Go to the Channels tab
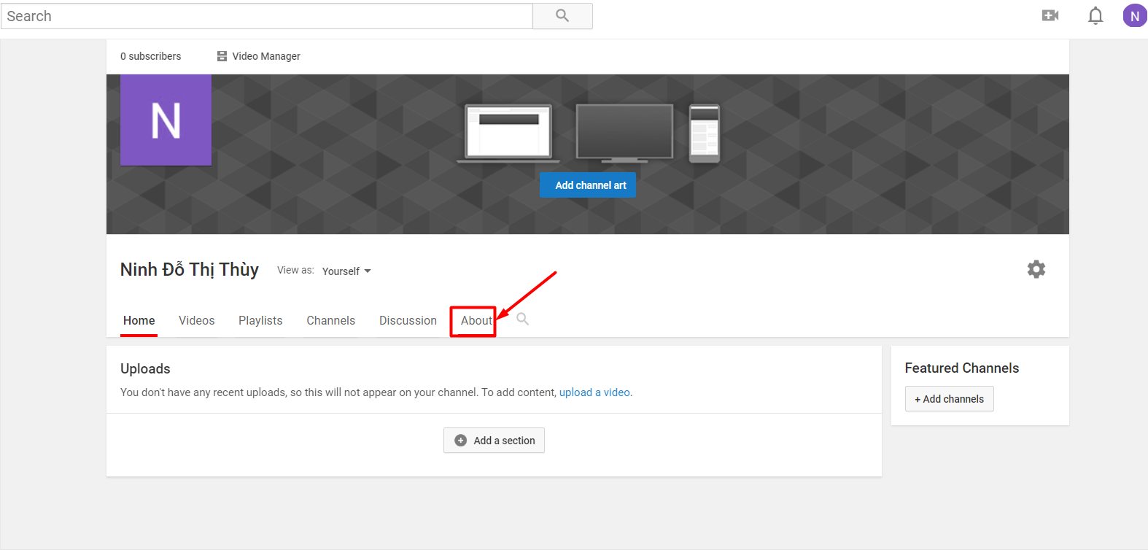The width and height of the screenshot is (1148, 550). click(x=331, y=320)
